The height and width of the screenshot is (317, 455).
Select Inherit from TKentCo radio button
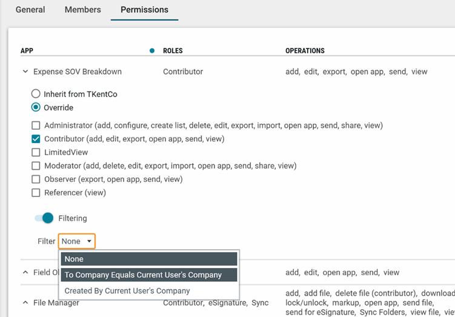tap(36, 95)
